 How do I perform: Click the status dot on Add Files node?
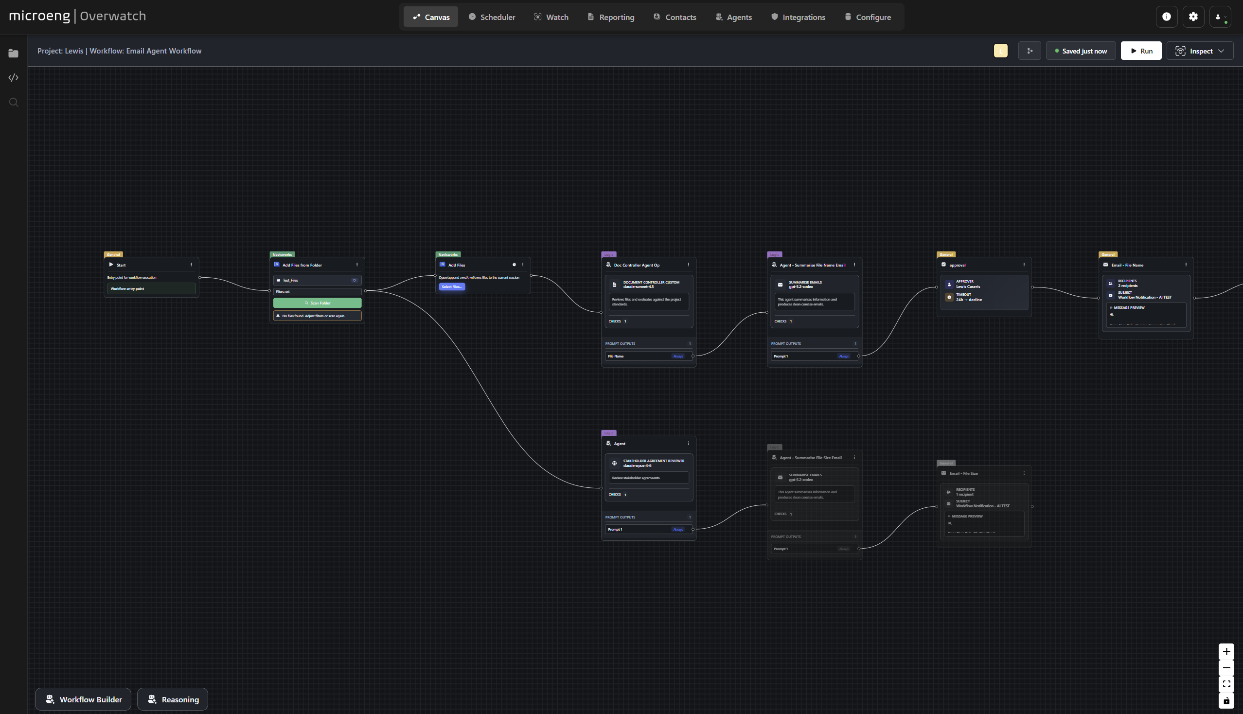[x=514, y=265]
